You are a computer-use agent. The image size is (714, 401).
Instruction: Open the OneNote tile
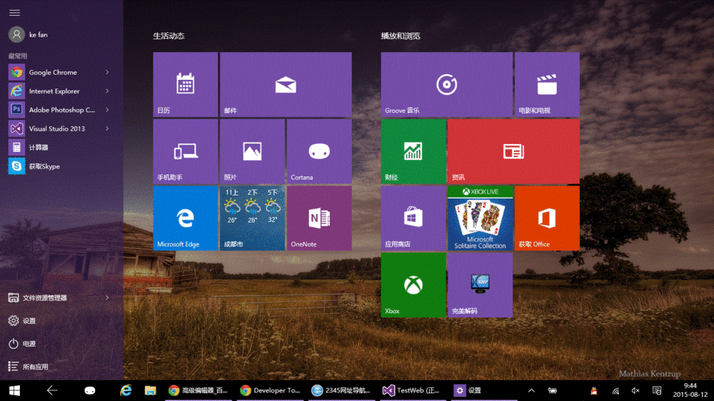pyautogui.click(x=319, y=218)
